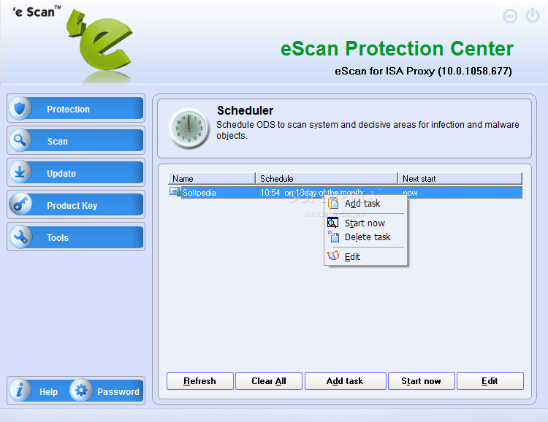Click the Scheduler clock icon
Viewport: 548px width, 422px height.
click(189, 128)
